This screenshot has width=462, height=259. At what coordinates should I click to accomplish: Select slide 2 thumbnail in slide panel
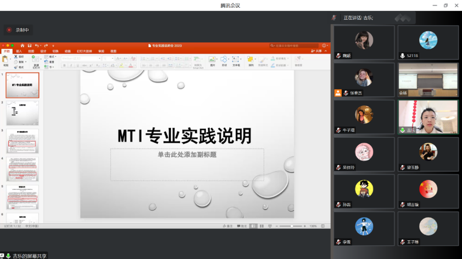point(23,113)
